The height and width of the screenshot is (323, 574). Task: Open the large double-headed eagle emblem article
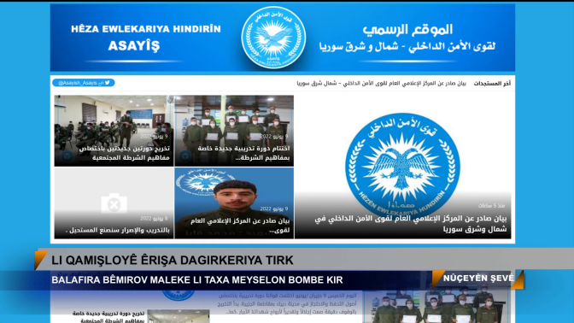point(402,167)
